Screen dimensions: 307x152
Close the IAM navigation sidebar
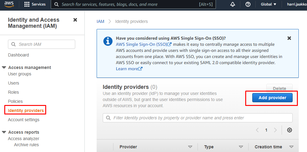click(x=75, y=20)
